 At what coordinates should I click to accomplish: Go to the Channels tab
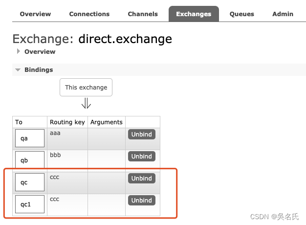pyautogui.click(x=143, y=14)
